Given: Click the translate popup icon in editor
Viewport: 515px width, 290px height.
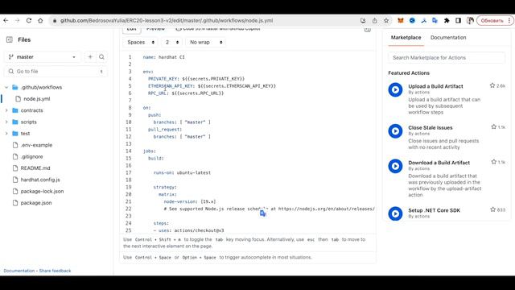Looking at the screenshot, I should 263,213.
